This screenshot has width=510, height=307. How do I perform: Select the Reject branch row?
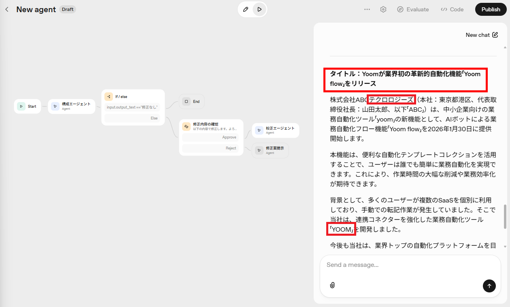point(210,148)
